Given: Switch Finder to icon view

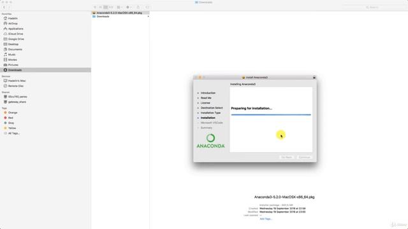Looking at the screenshot, I should point(95,7).
